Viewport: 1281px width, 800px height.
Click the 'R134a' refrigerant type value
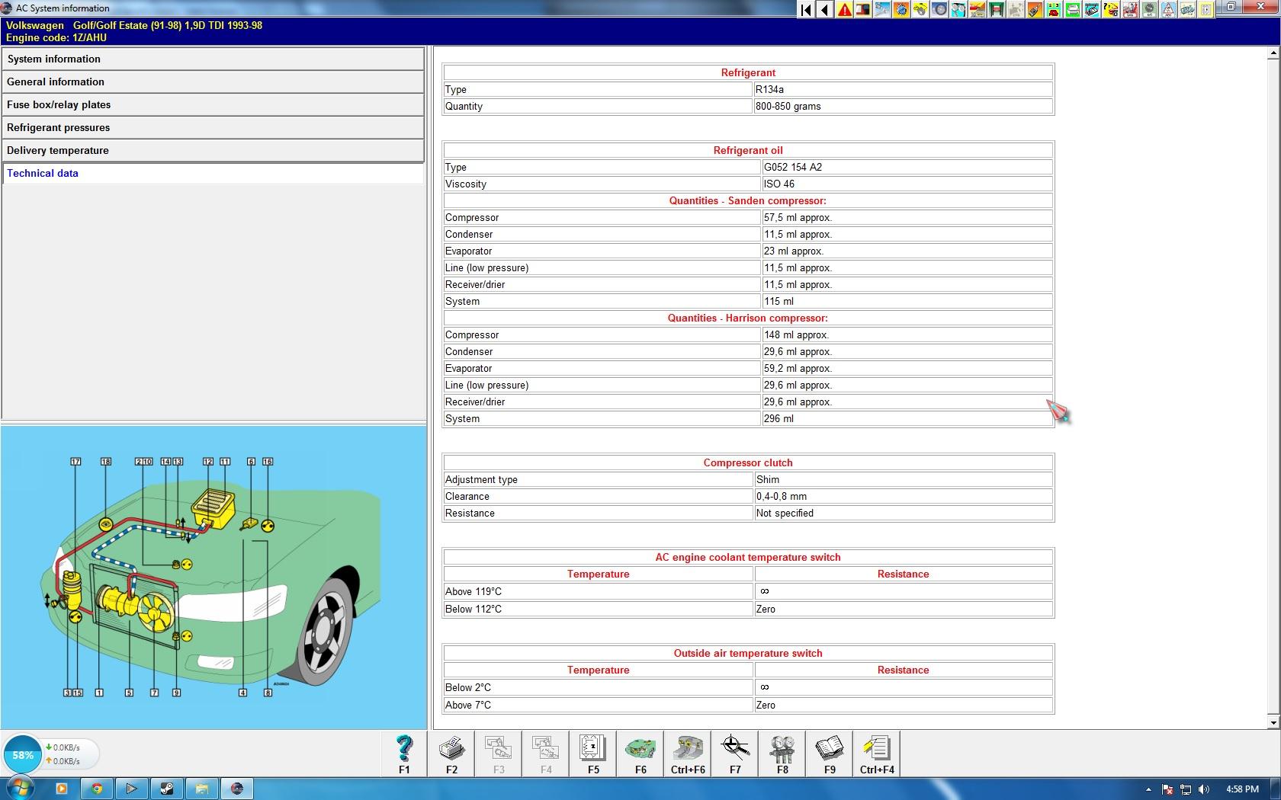(769, 89)
